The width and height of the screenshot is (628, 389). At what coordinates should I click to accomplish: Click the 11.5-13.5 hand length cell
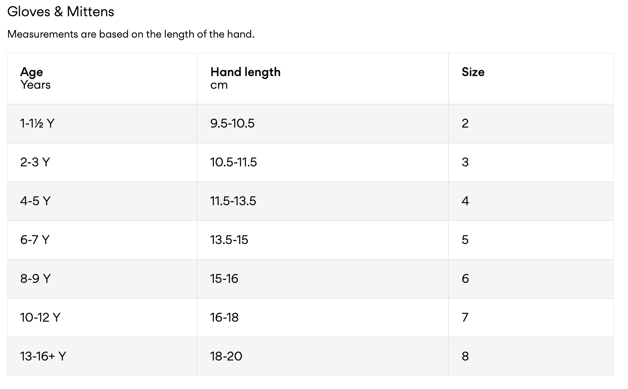click(x=323, y=201)
